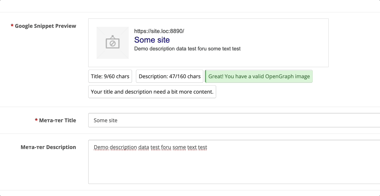380x196 pixels.
Task: Click the green valid OpenGraph image notice
Action: tap(259, 76)
